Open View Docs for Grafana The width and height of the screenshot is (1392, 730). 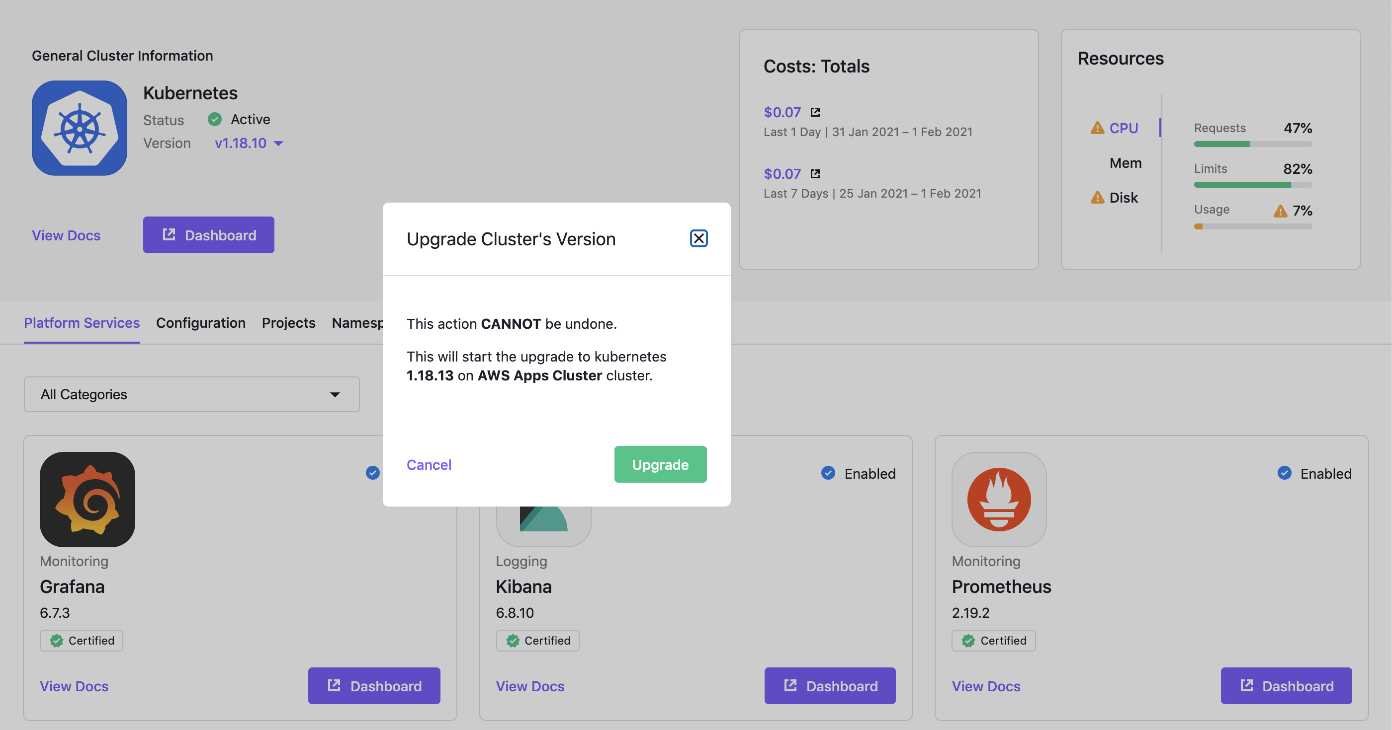point(74,686)
